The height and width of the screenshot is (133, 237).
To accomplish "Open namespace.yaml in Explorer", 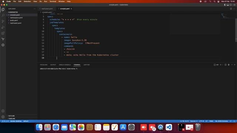I will click(x=16, y=18).
